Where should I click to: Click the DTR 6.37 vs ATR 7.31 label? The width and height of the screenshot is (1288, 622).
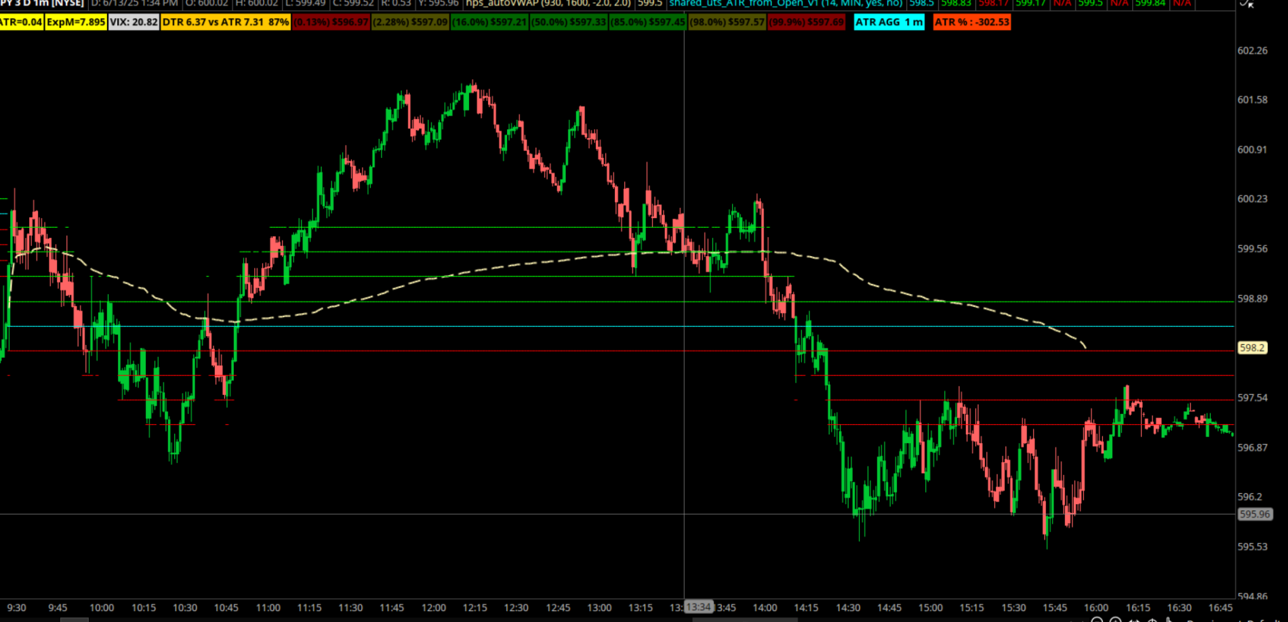pyautogui.click(x=226, y=22)
